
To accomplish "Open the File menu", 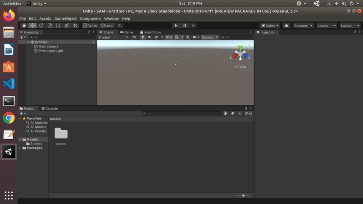I will click(x=23, y=18).
